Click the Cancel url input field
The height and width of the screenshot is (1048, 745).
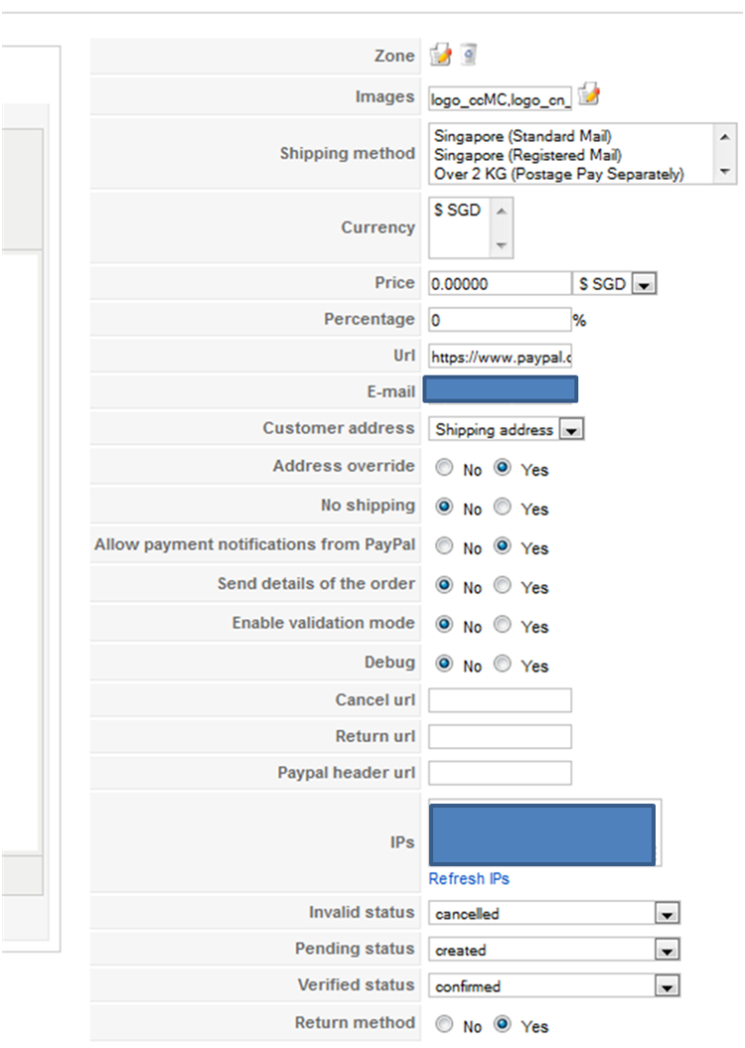click(x=500, y=700)
